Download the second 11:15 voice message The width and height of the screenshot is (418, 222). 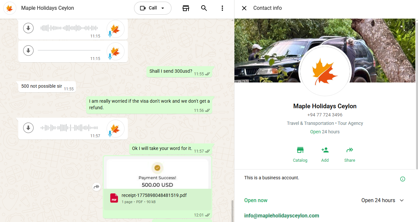[28, 51]
